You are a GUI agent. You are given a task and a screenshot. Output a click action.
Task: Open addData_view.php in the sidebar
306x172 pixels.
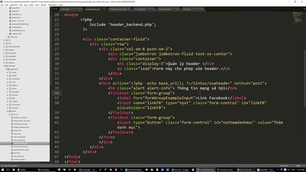coord(21,118)
